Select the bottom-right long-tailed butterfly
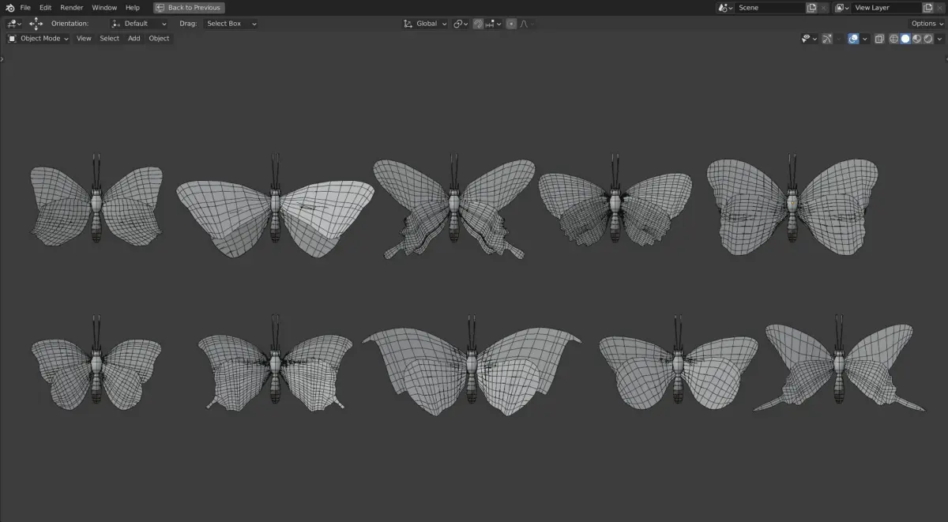 pos(839,365)
